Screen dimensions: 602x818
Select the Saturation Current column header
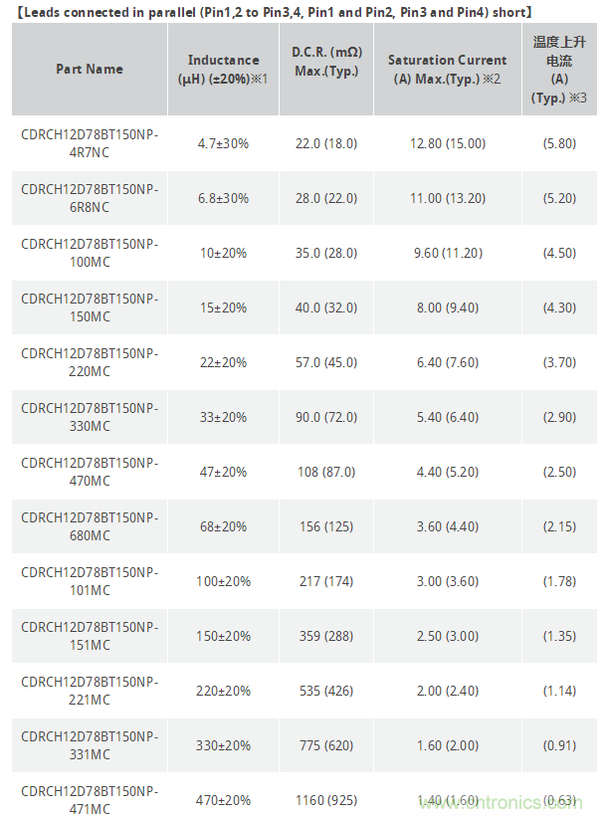(447, 69)
